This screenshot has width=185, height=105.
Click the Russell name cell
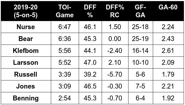(26, 74)
